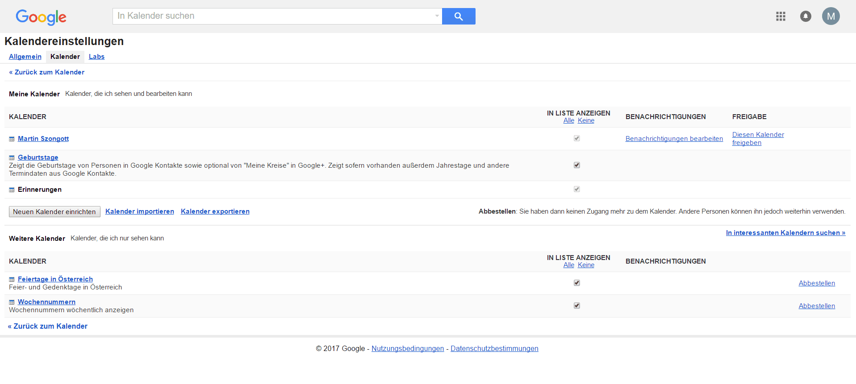This screenshot has width=856, height=384.
Task: Click calendar icon beside Erinnerungen
Action: pos(12,190)
